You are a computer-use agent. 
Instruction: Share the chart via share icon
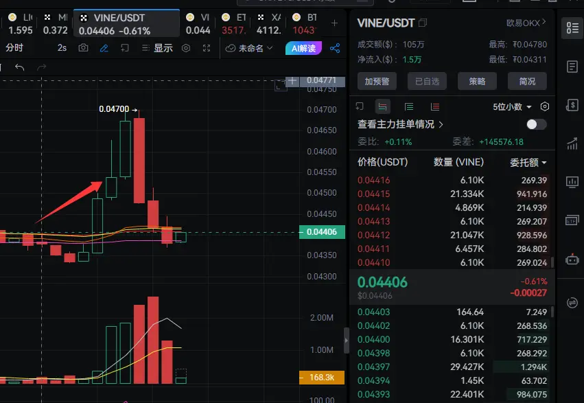tap(335, 48)
